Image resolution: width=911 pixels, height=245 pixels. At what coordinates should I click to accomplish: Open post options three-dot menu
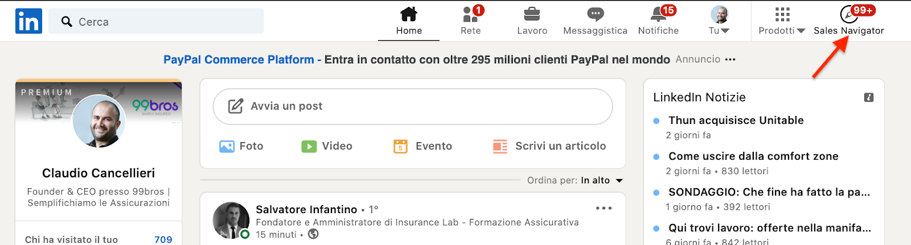604,209
